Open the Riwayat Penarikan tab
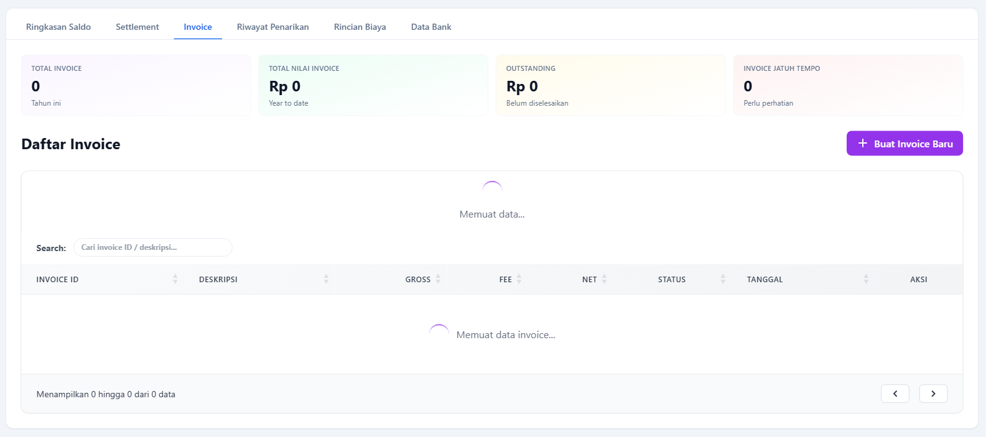 pyautogui.click(x=272, y=27)
